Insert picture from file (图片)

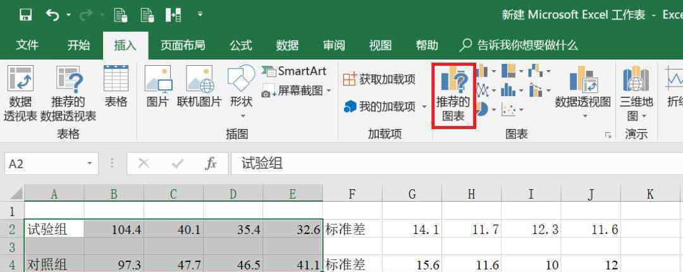coord(157,89)
